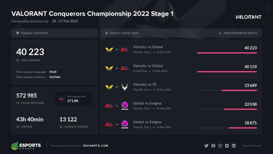The width and height of the screenshot is (273, 154).
Task: Click TE team logo in Velocity vs TE
Action: click(125, 87)
